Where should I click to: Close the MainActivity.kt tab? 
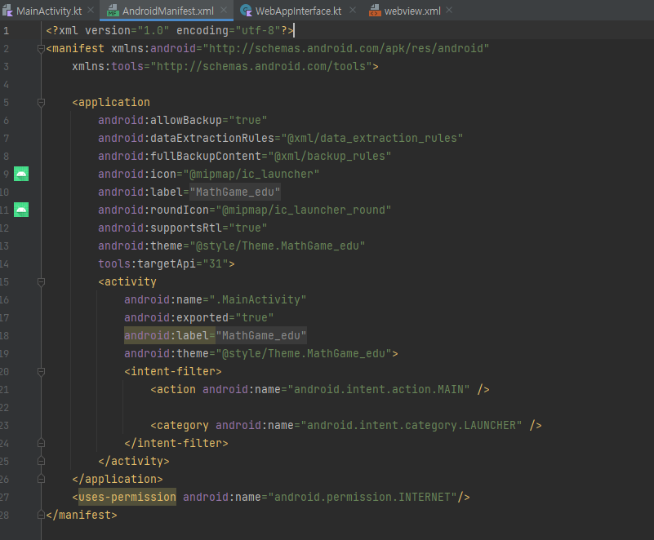point(91,10)
